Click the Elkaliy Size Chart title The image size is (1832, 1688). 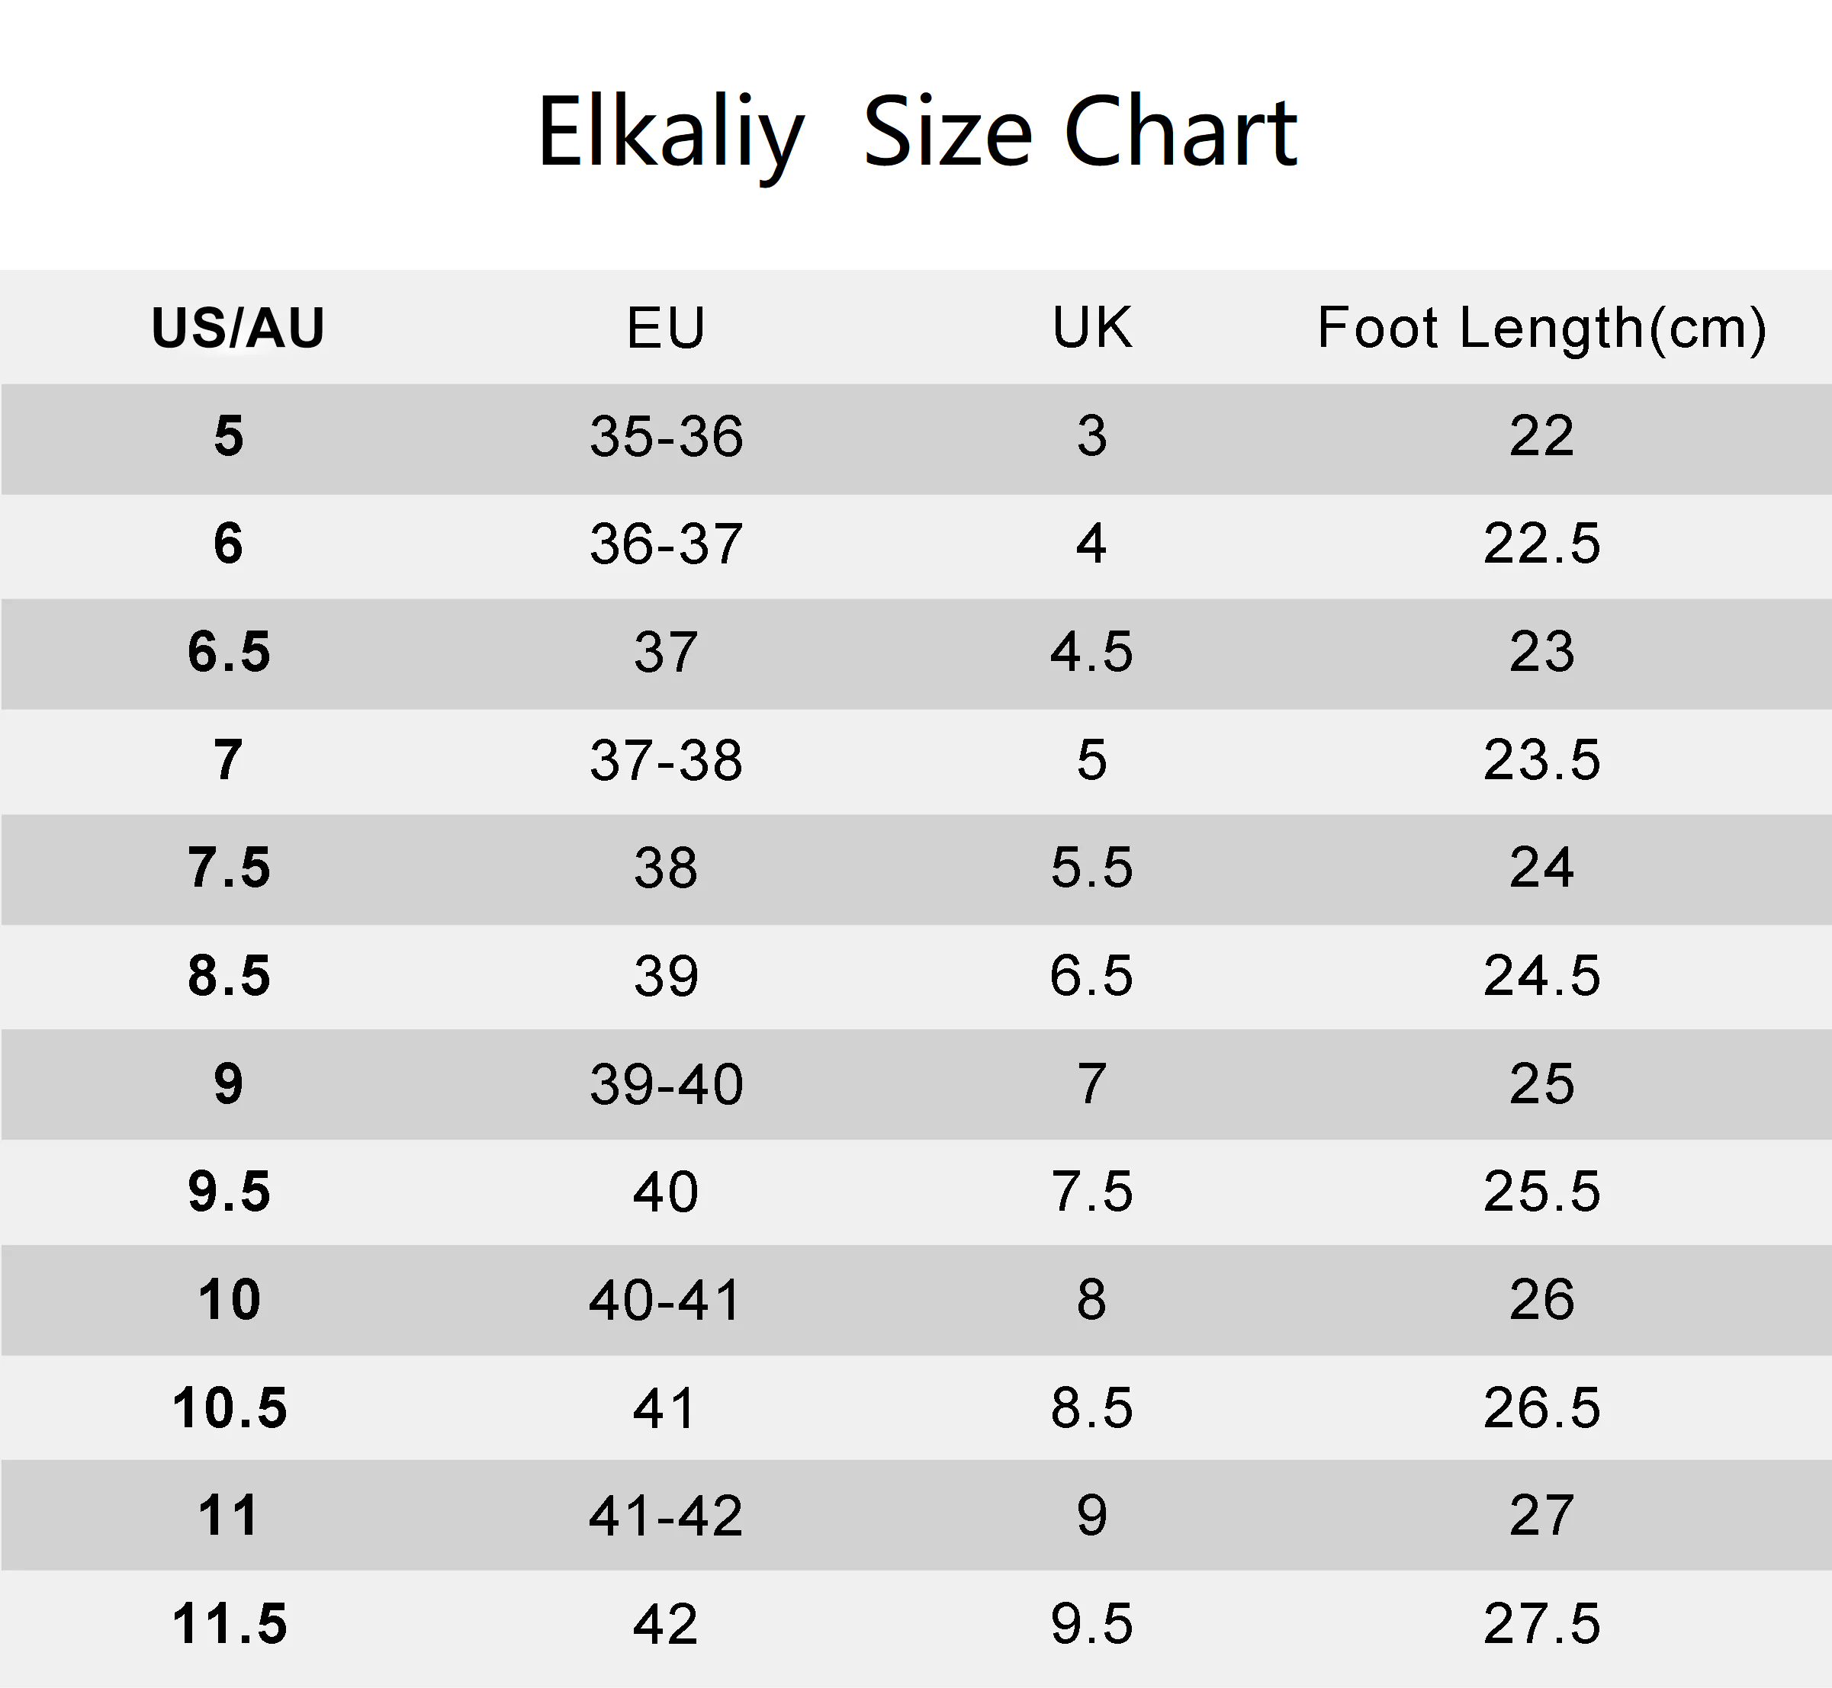[917, 133]
